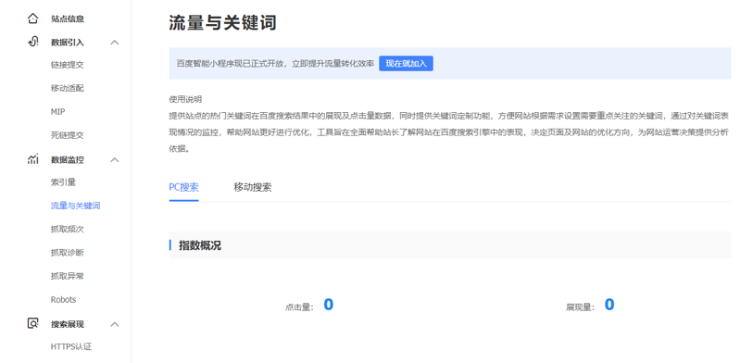
Task: Switch to PC搜索 tab
Action: coord(184,187)
